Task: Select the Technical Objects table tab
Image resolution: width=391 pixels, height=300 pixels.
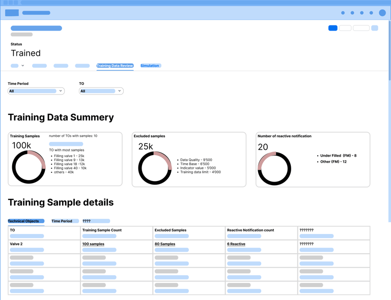Action: (26, 221)
